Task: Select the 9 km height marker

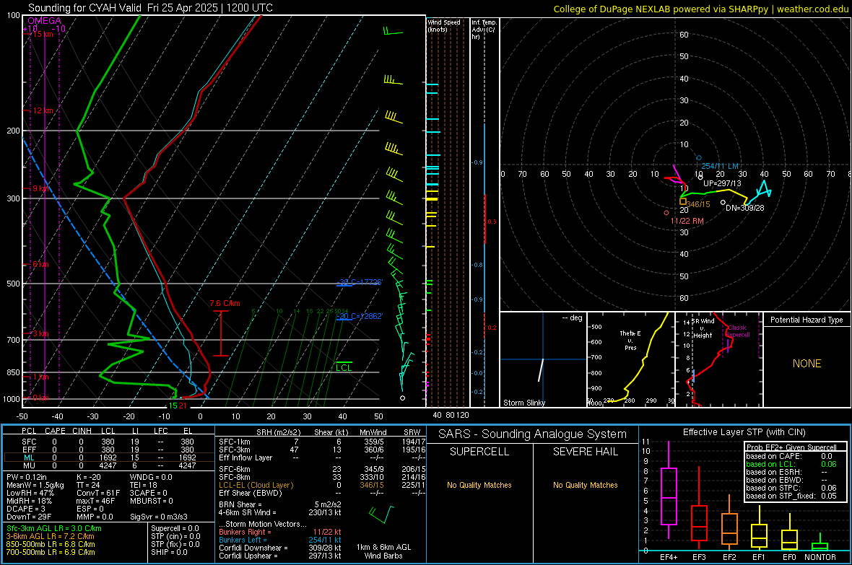Action: [x=41, y=188]
